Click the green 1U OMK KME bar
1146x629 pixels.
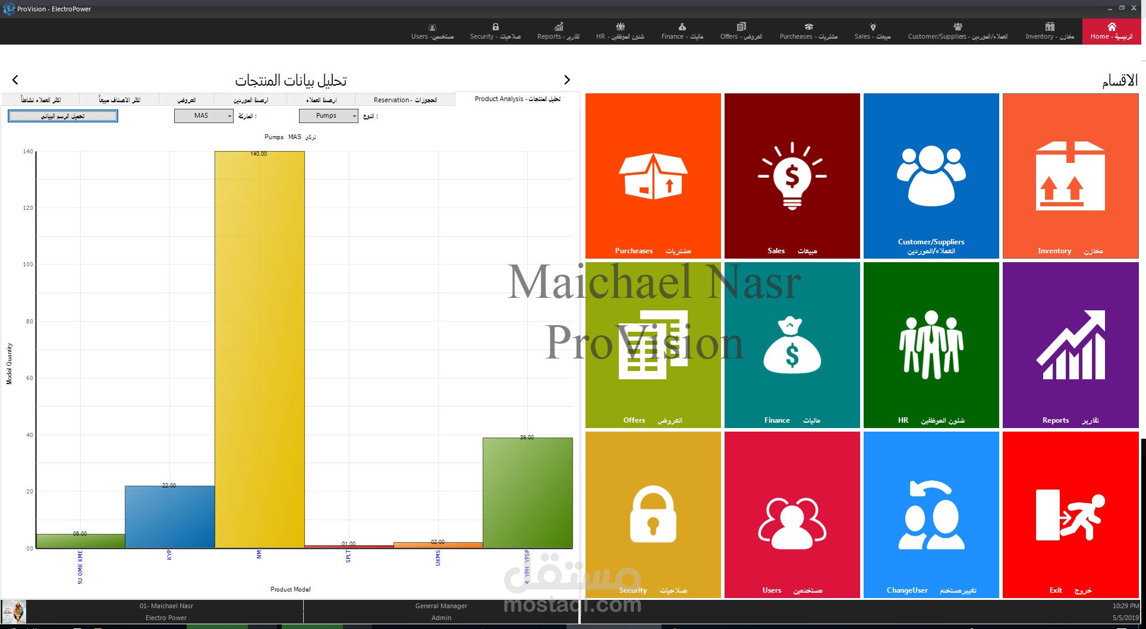click(x=80, y=541)
